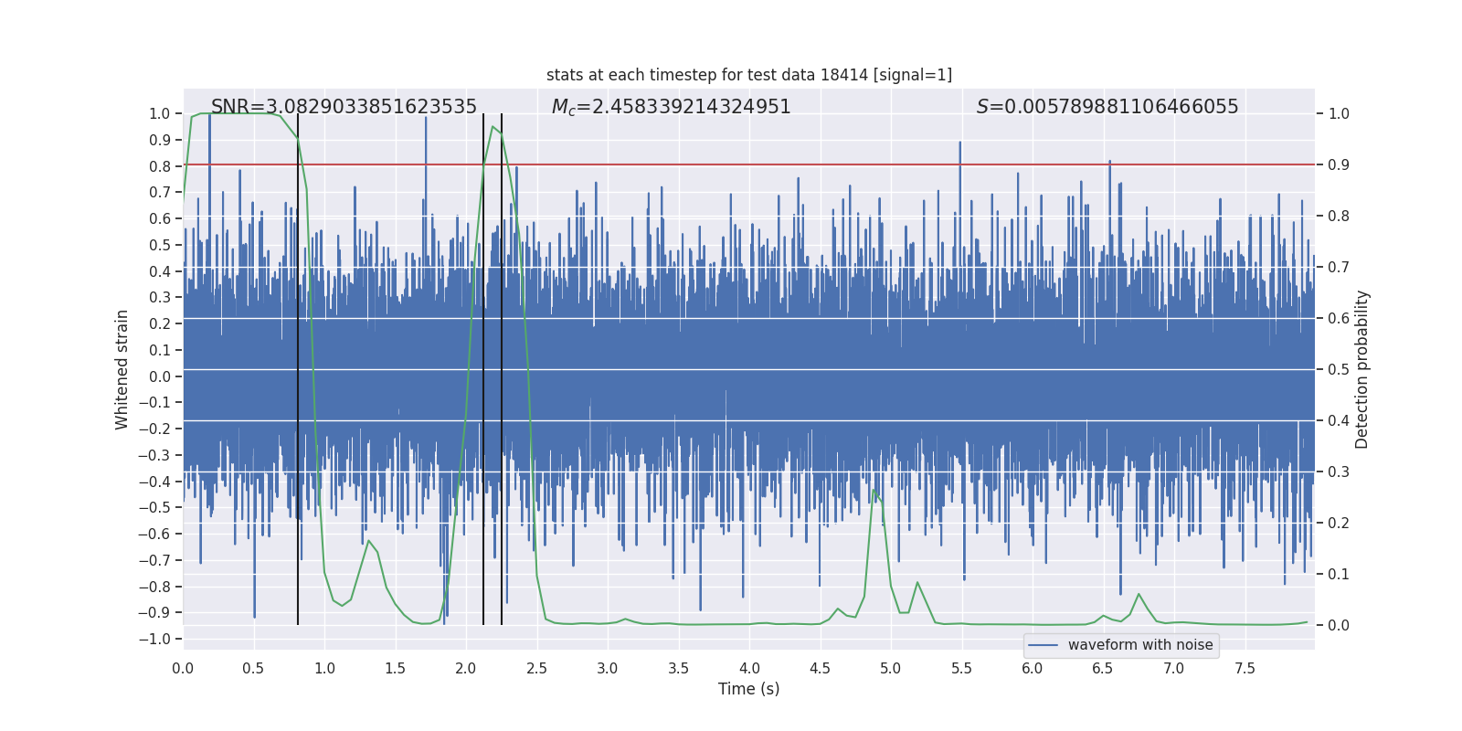
Task: Click the second black vertical marker near 2.1 s
Action: [483, 369]
